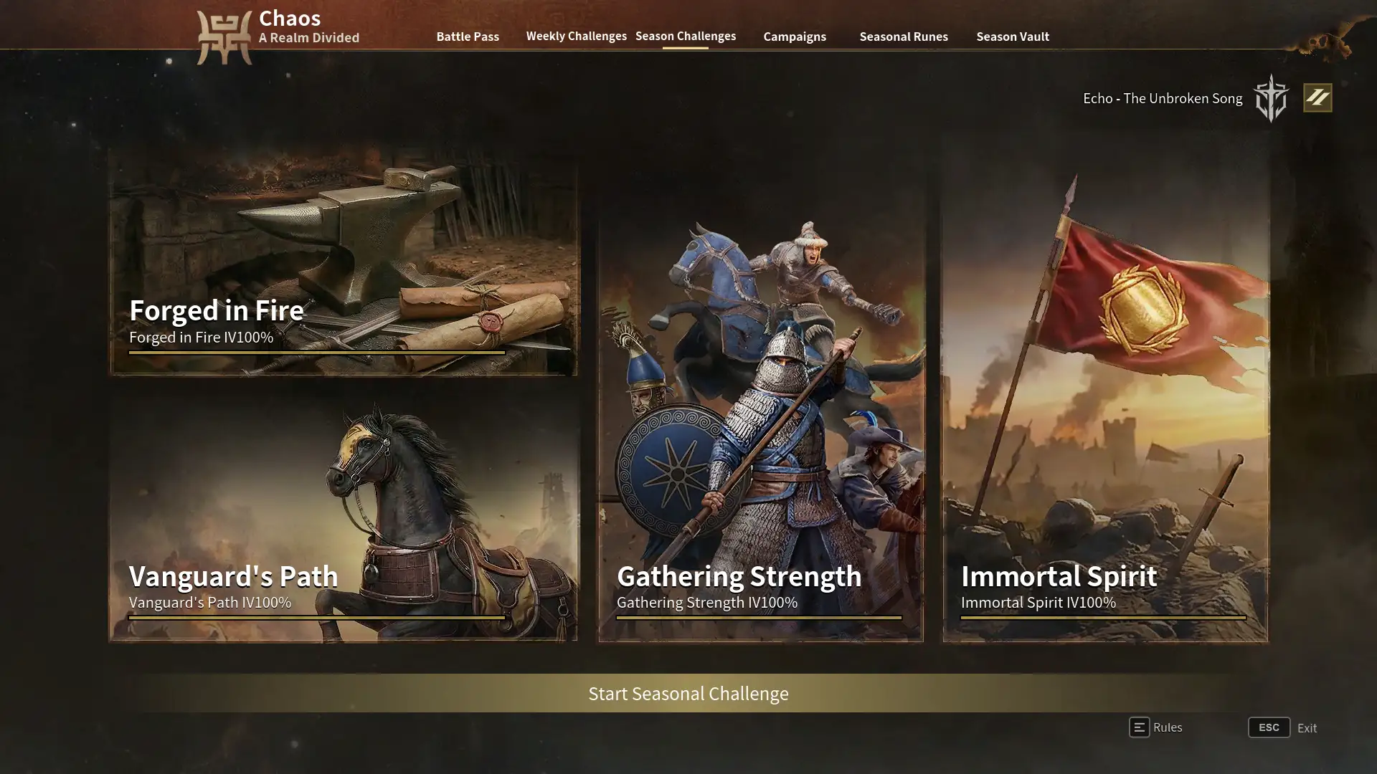Open the Seasonal Runes tab
The height and width of the screenshot is (774, 1377).
coord(904,37)
